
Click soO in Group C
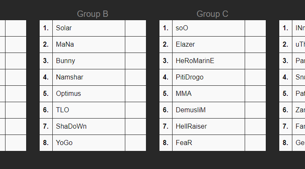(182, 28)
